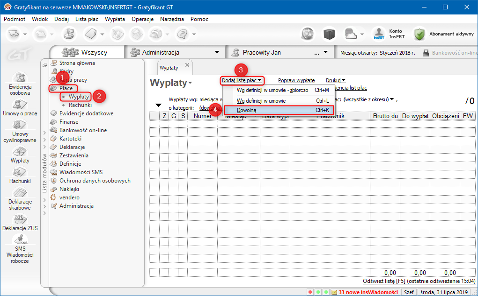Open the Drukuj dropdown
Viewport: 478px width, 296px height.
pos(336,80)
